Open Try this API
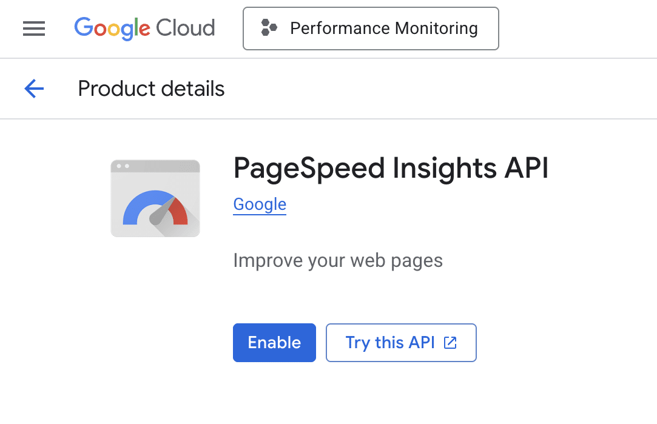 (x=401, y=342)
